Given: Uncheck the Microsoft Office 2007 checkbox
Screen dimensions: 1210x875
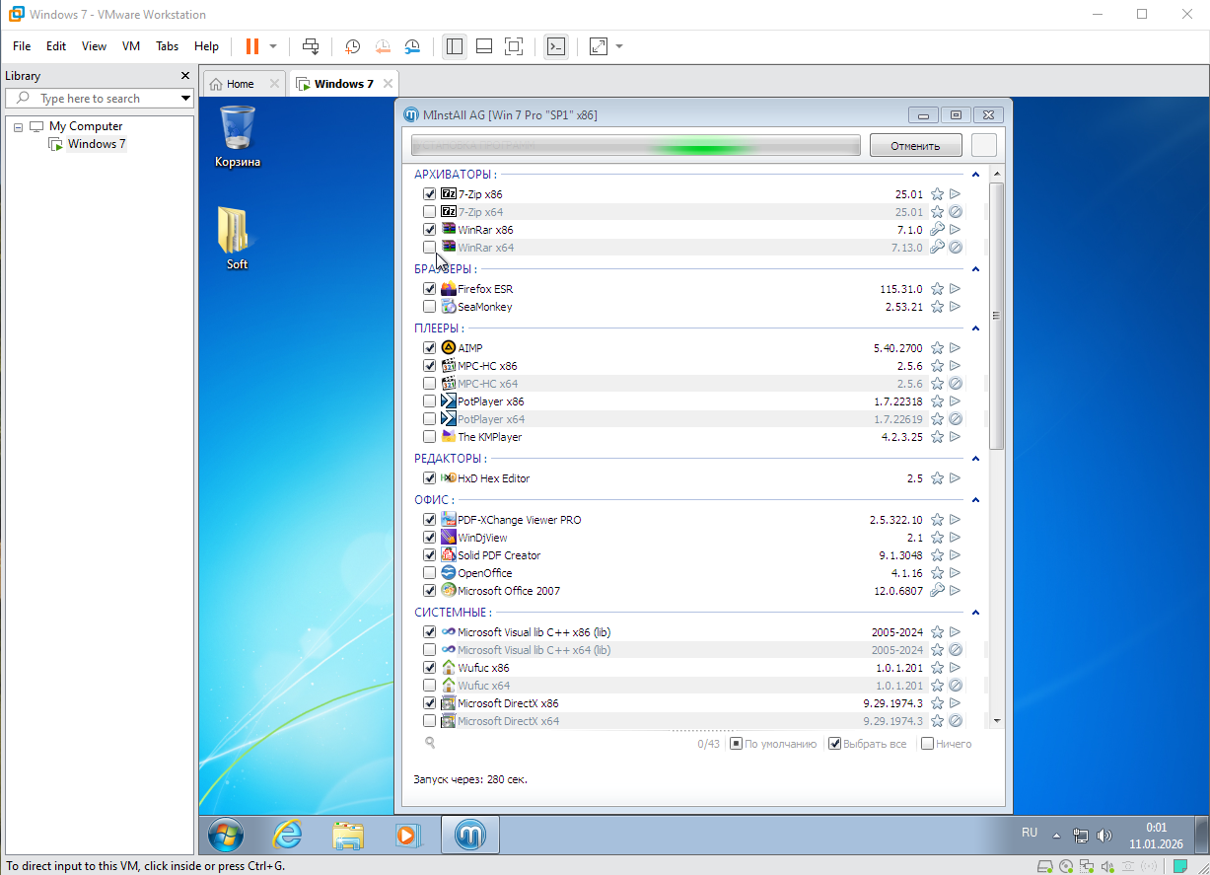Looking at the screenshot, I should coord(429,591).
